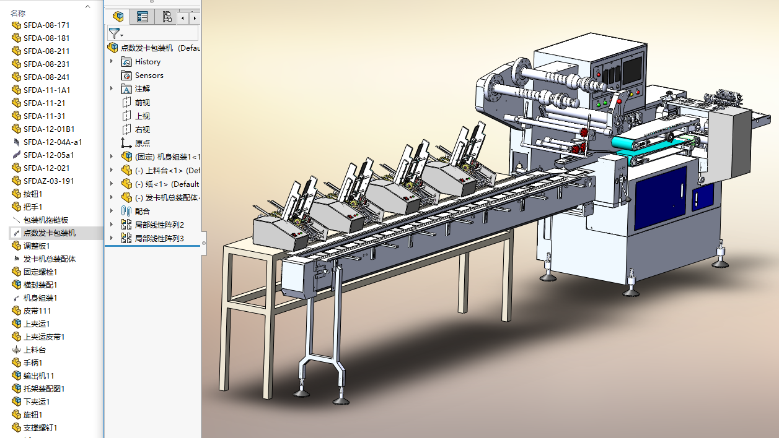The width and height of the screenshot is (779, 438).
Task: Click the 上料台 thumbnail icon in file list
Action: [16, 350]
